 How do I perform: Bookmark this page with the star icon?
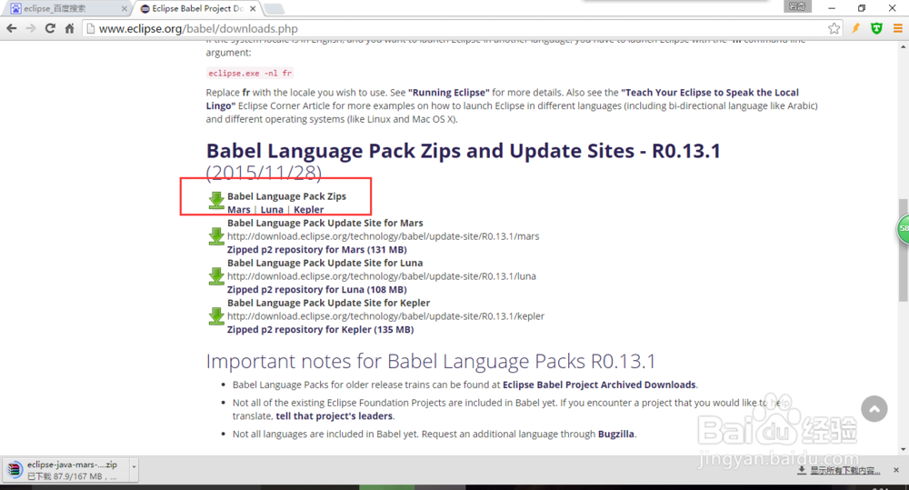pos(834,28)
